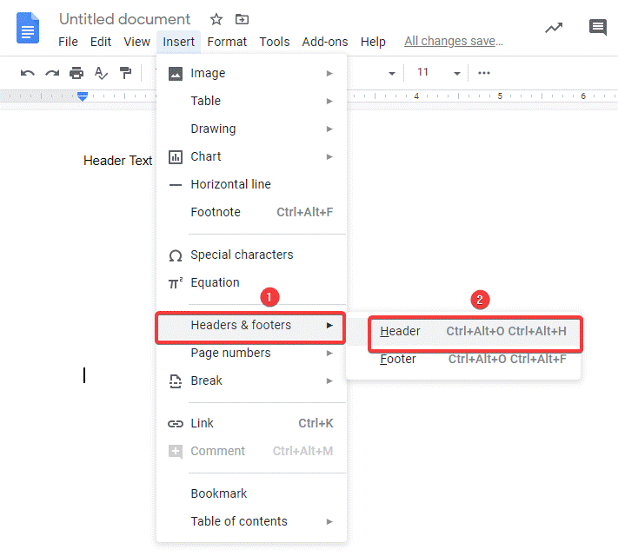Go to the Google Docs home icon

[x=29, y=29]
